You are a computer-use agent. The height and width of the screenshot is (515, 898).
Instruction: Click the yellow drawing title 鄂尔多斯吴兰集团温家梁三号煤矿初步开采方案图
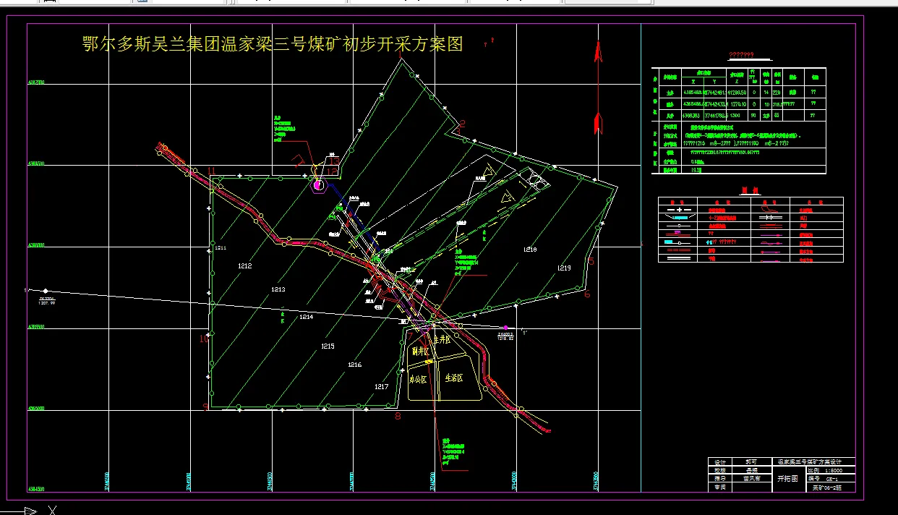[273, 45]
